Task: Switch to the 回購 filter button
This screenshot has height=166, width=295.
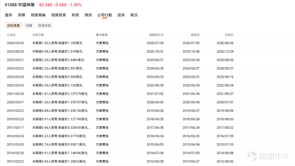Action: (x=29, y=26)
